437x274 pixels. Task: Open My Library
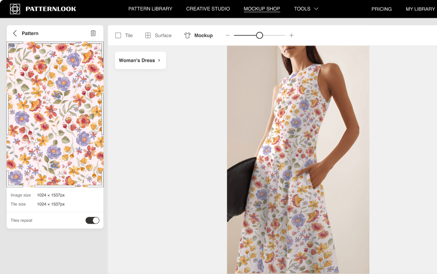420,9
